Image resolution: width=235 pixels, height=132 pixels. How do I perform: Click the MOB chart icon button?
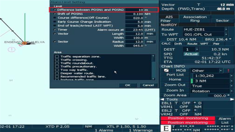pyautogui.click(x=166, y=71)
